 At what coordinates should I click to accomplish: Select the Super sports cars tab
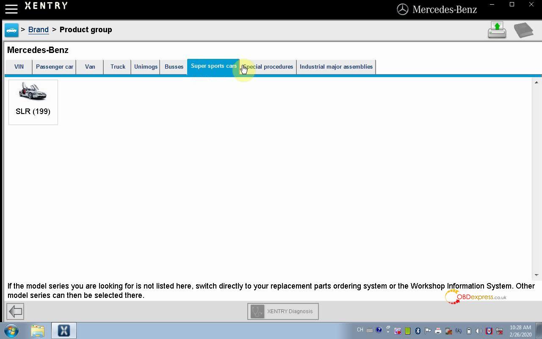pos(213,66)
